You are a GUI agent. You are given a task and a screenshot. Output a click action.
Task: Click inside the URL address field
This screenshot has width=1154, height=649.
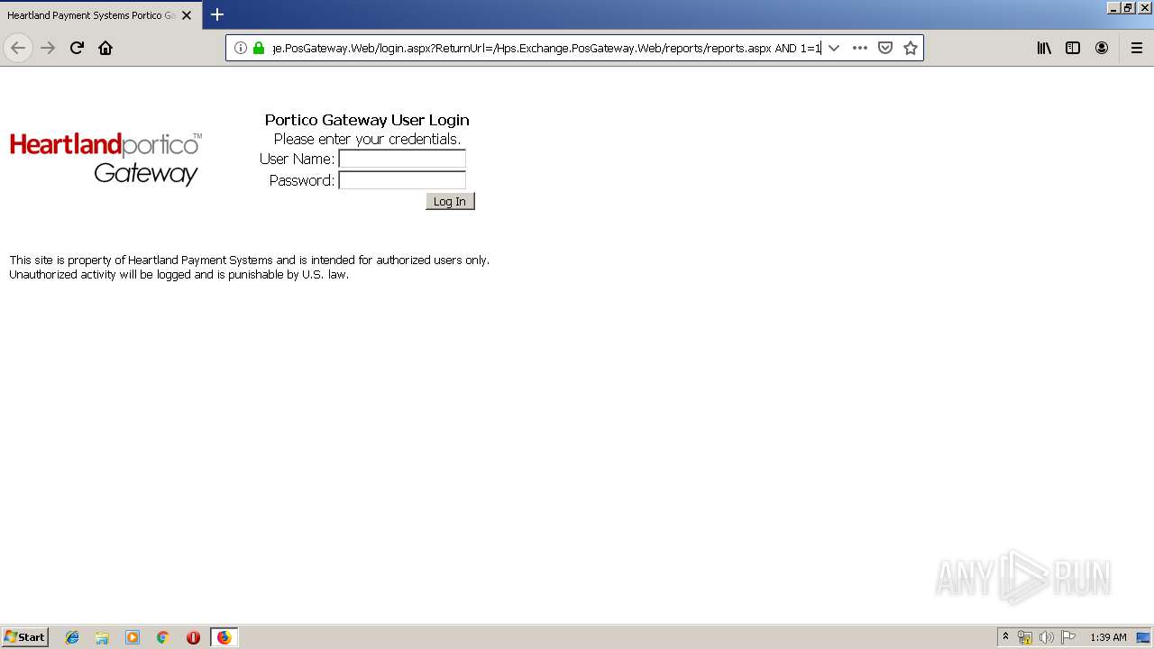pos(546,48)
